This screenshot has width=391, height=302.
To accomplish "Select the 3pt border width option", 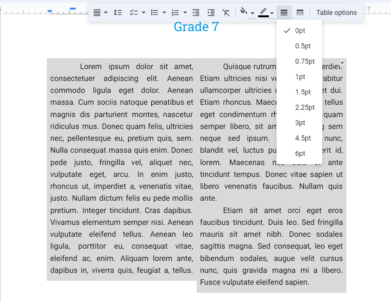I will (300, 123).
